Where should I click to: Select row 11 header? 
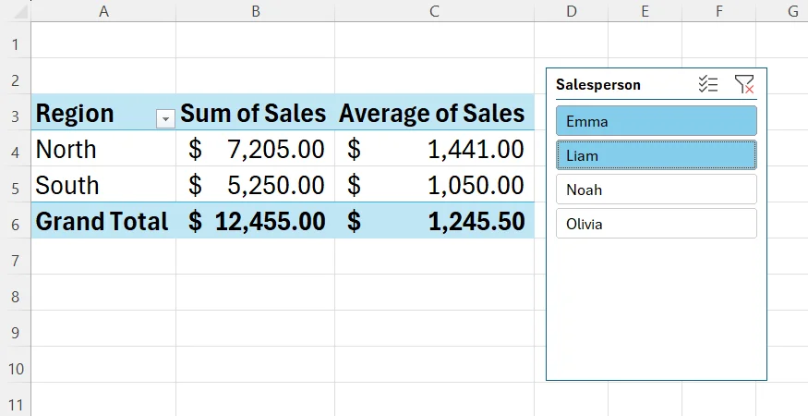pyautogui.click(x=16, y=399)
